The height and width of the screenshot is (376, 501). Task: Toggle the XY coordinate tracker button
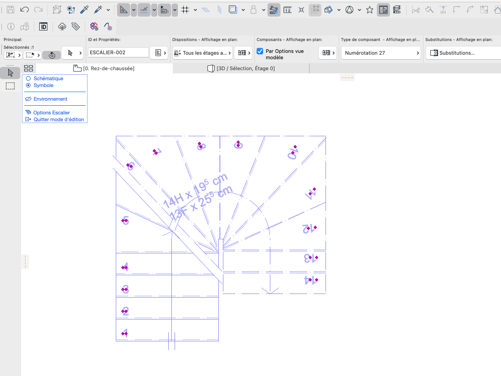click(164, 10)
